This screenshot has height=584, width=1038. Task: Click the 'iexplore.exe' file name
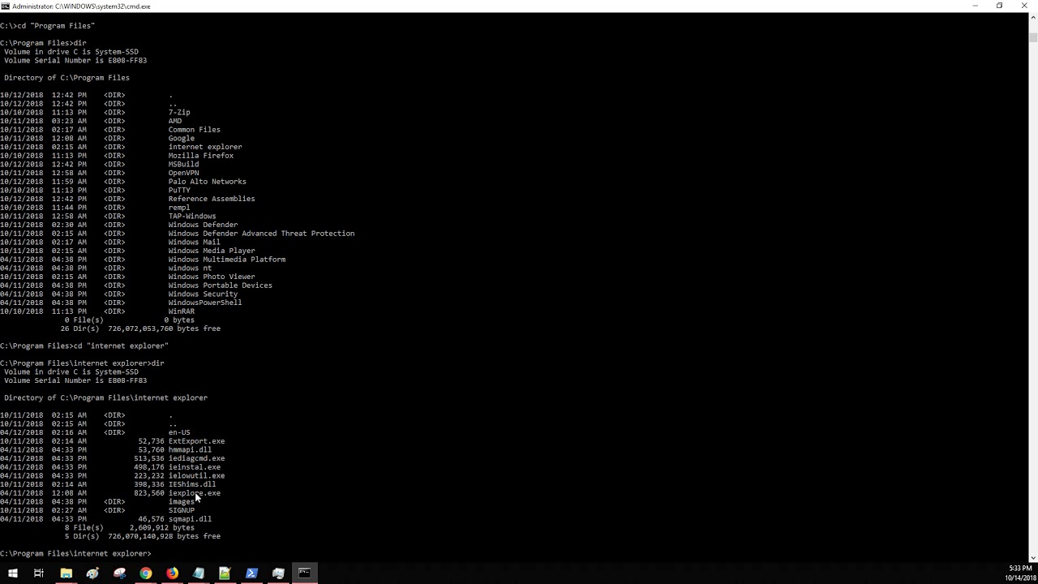coord(195,493)
